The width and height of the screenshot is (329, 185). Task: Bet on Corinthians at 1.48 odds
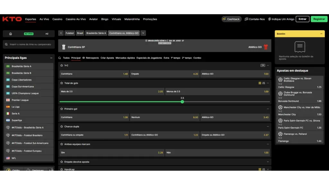[94, 74]
